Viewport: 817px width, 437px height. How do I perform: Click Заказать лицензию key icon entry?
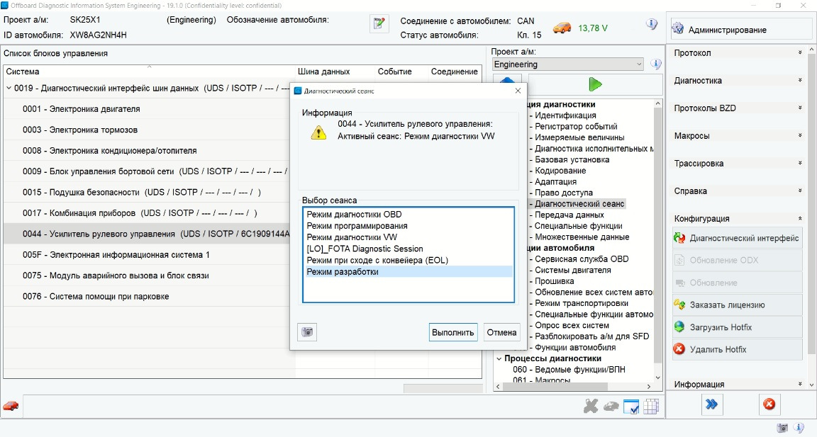pyautogui.click(x=738, y=305)
